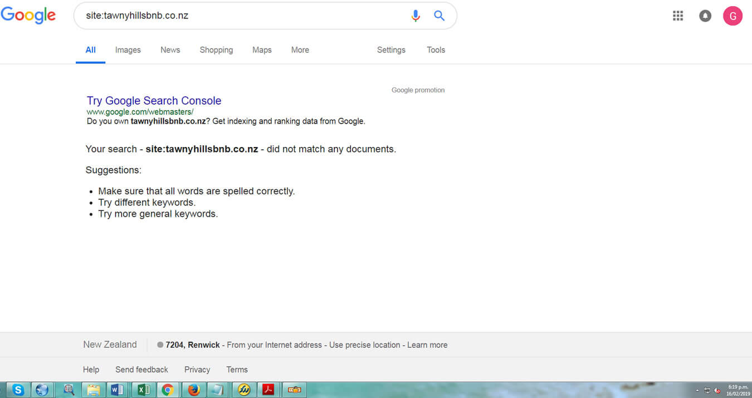
Task: Click the 'Try different keywords.' suggestion
Action: [147, 203]
